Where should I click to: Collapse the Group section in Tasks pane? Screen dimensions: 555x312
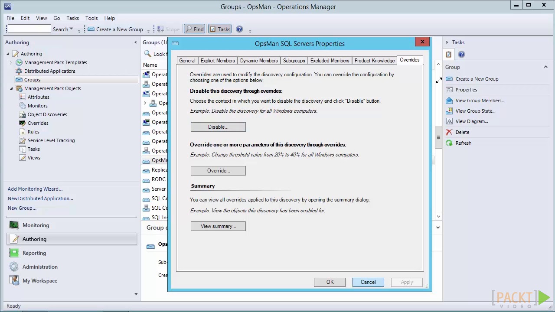[545, 67]
